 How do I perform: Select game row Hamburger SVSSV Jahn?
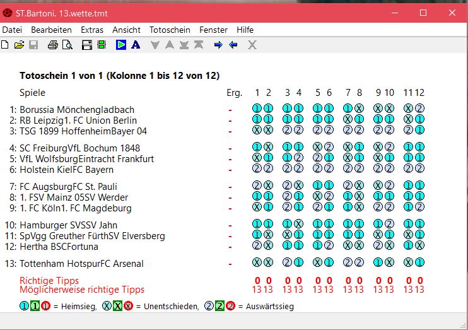pos(68,225)
